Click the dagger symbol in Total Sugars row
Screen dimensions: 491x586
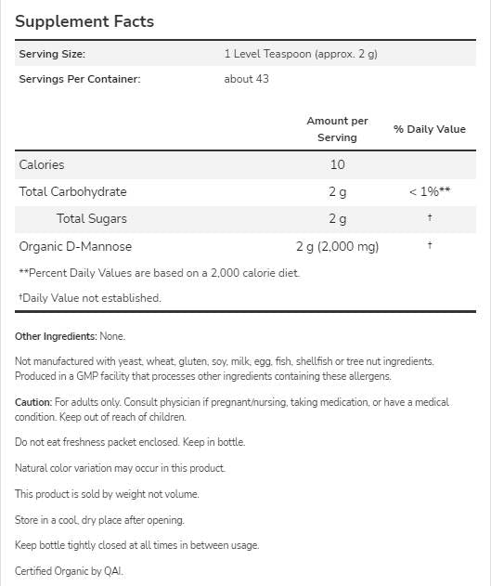click(x=430, y=217)
